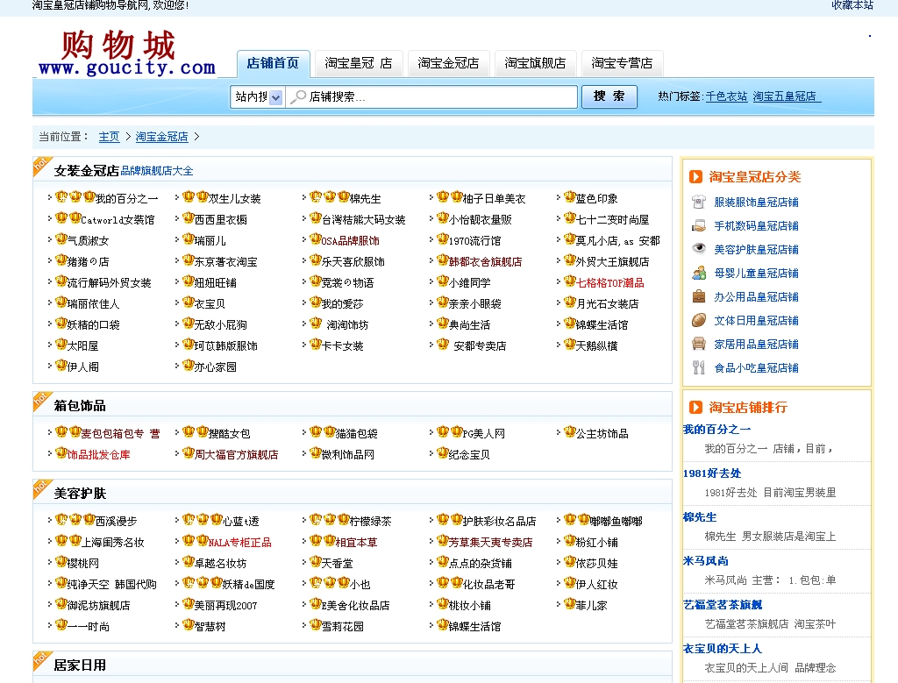
Task: Open the 衣宝贝的天上人 ranking link
Action: [723, 649]
